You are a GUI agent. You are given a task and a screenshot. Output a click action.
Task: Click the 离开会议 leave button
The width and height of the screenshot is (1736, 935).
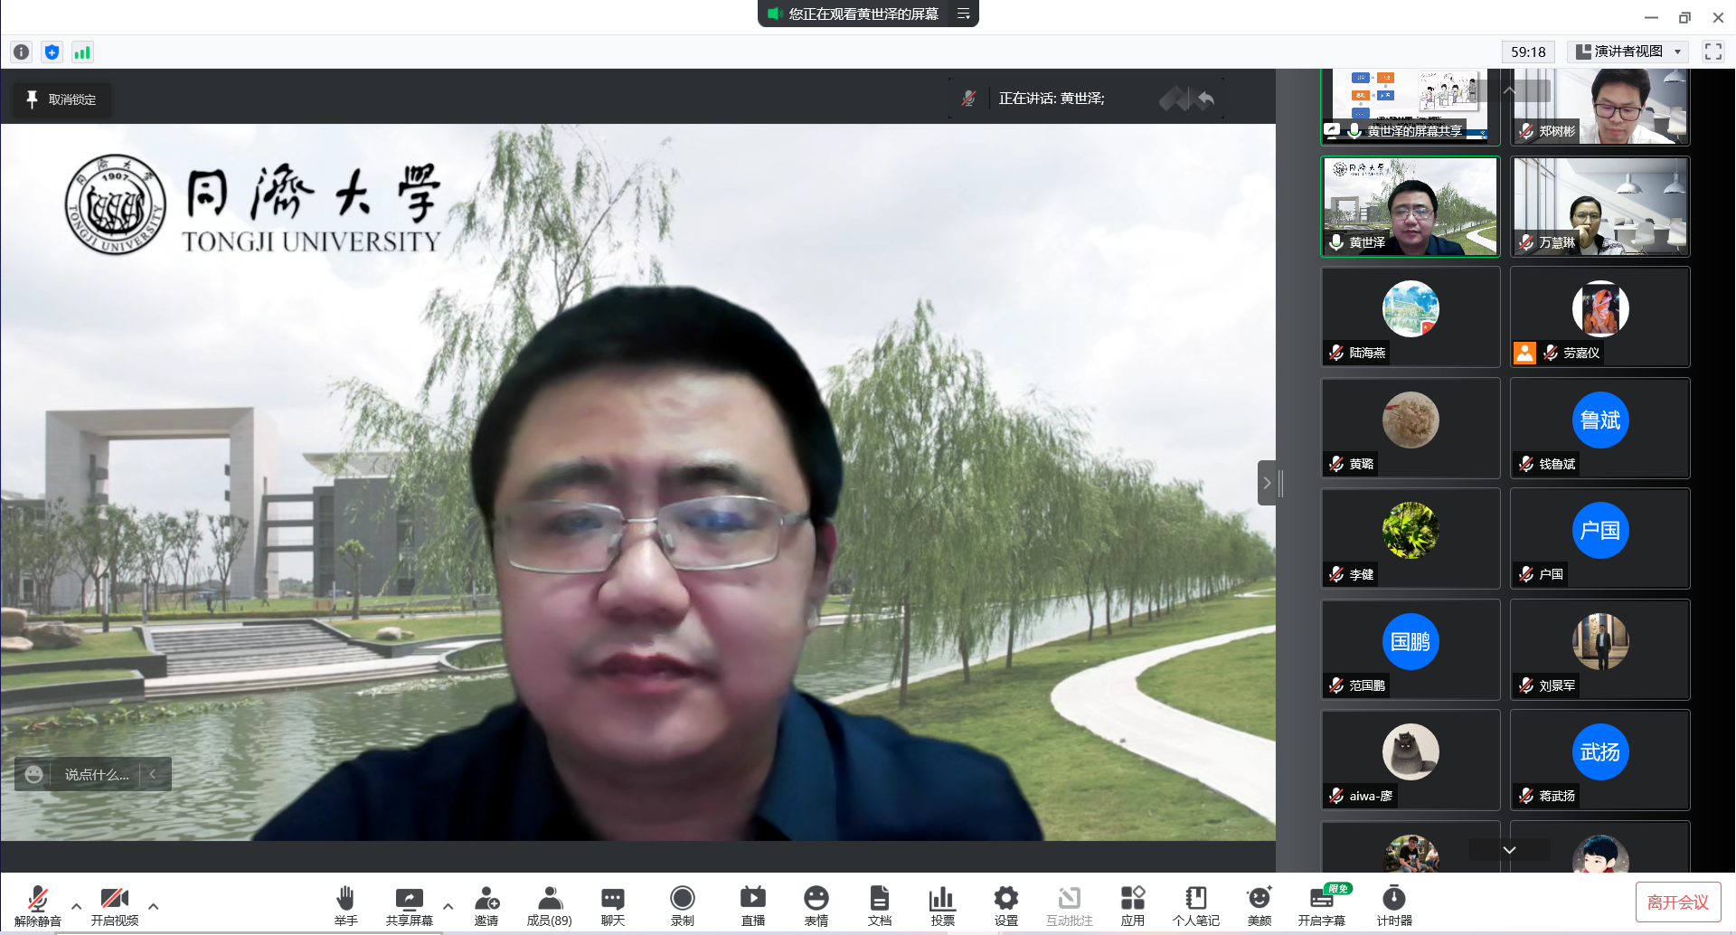(1677, 902)
